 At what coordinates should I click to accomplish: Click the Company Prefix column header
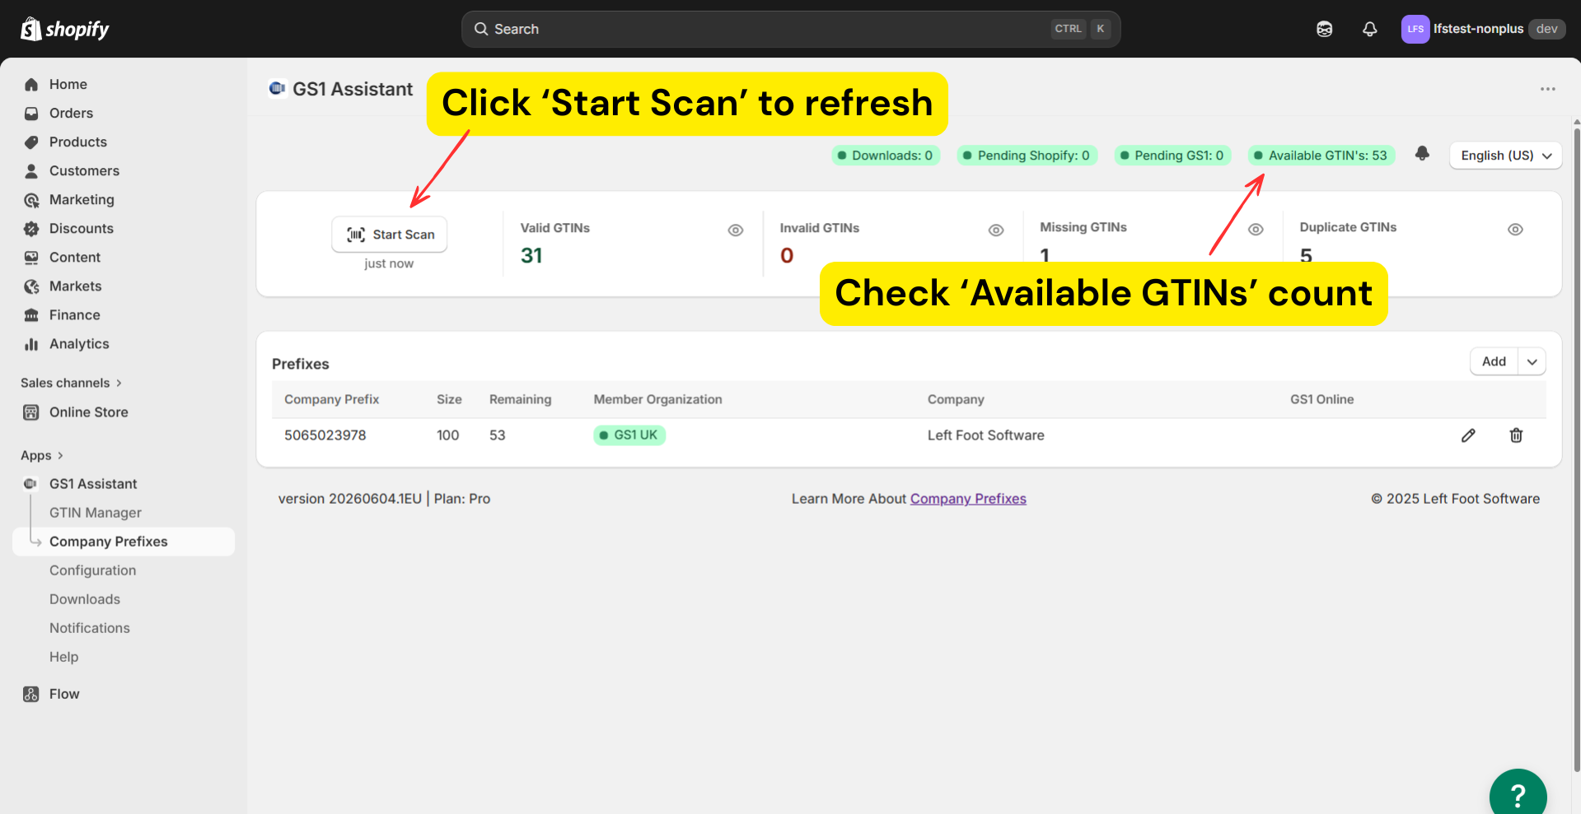pos(331,399)
